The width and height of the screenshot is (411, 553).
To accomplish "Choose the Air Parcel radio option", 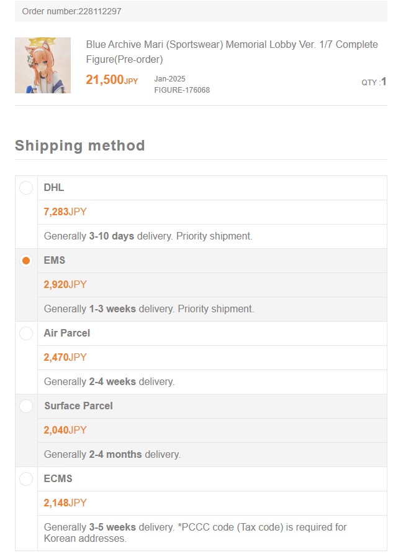I will tap(26, 333).
